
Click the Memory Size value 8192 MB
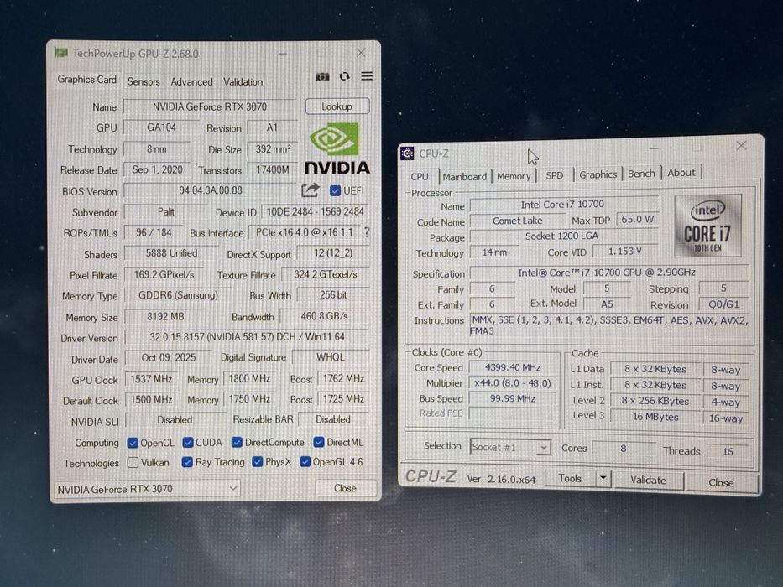pyautogui.click(x=165, y=316)
